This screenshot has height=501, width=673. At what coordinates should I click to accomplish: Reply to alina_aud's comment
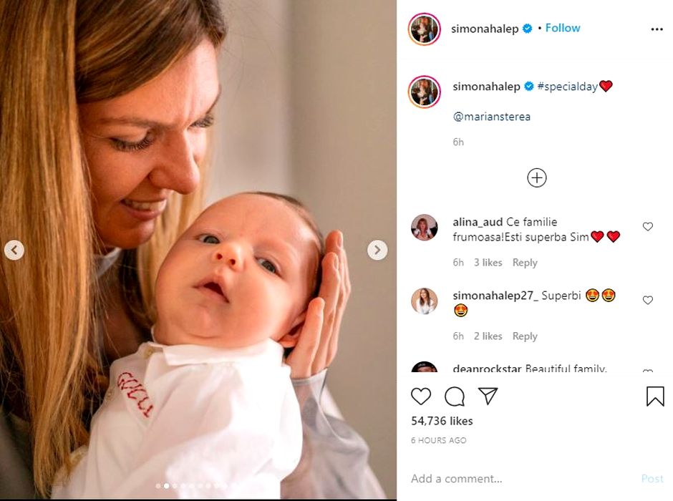pyautogui.click(x=525, y=263)
